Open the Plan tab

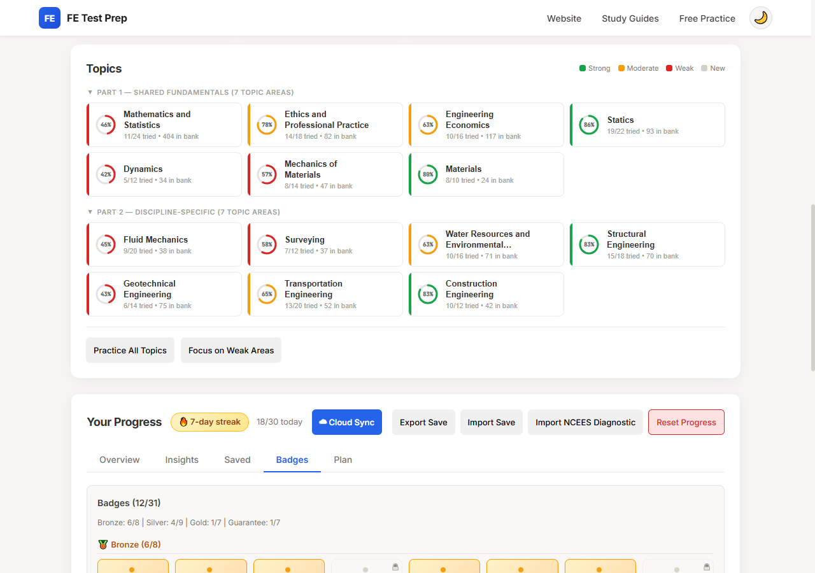point(343,460)
